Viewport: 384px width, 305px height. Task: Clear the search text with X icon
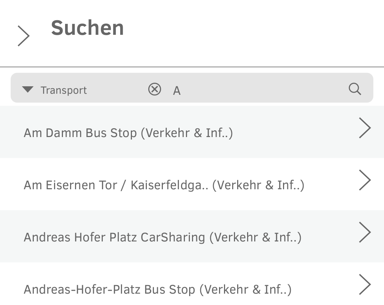point(155,89)
